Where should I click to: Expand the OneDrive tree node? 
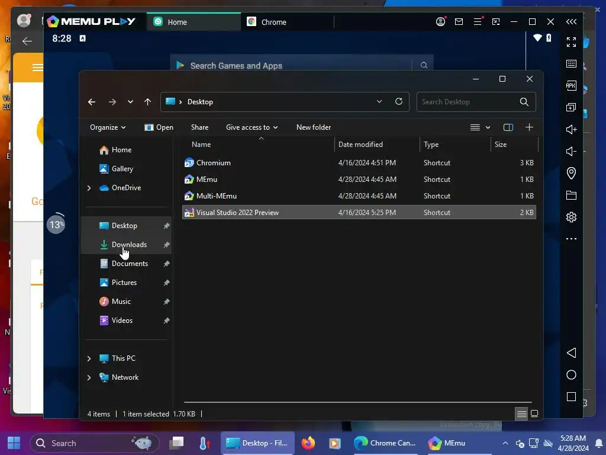(89, 188)
